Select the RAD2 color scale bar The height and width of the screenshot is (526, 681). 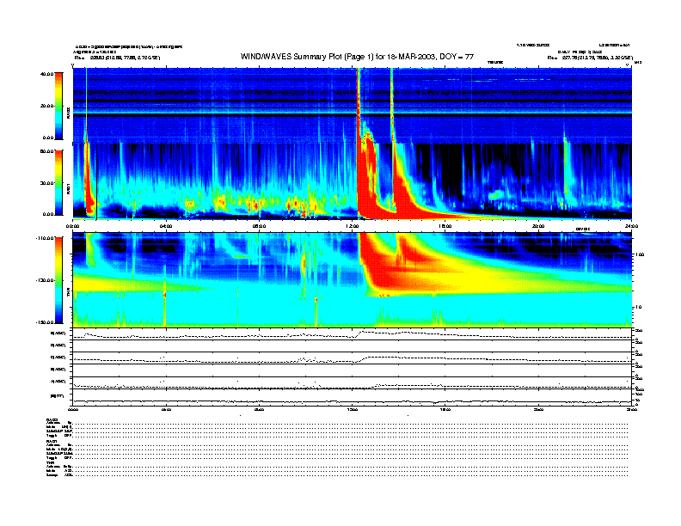coord(58,106)
